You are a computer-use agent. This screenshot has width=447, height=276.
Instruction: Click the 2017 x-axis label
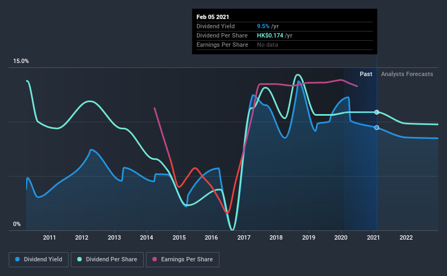pos(244,237)
